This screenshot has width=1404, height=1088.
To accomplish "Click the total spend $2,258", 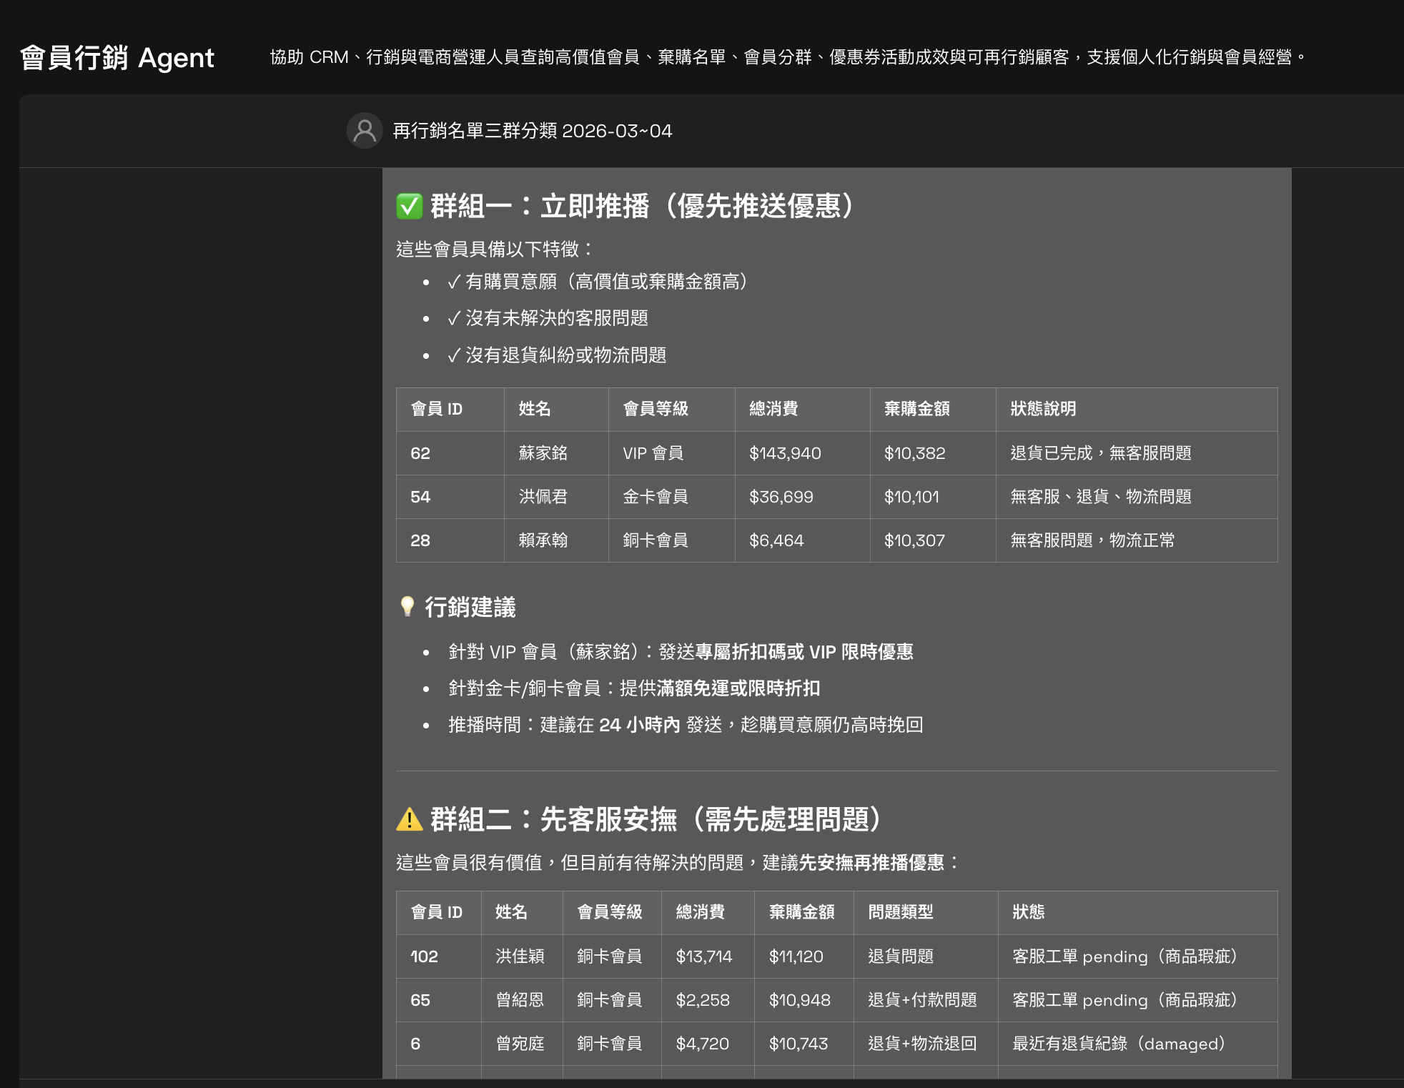I will [703, 1000].
